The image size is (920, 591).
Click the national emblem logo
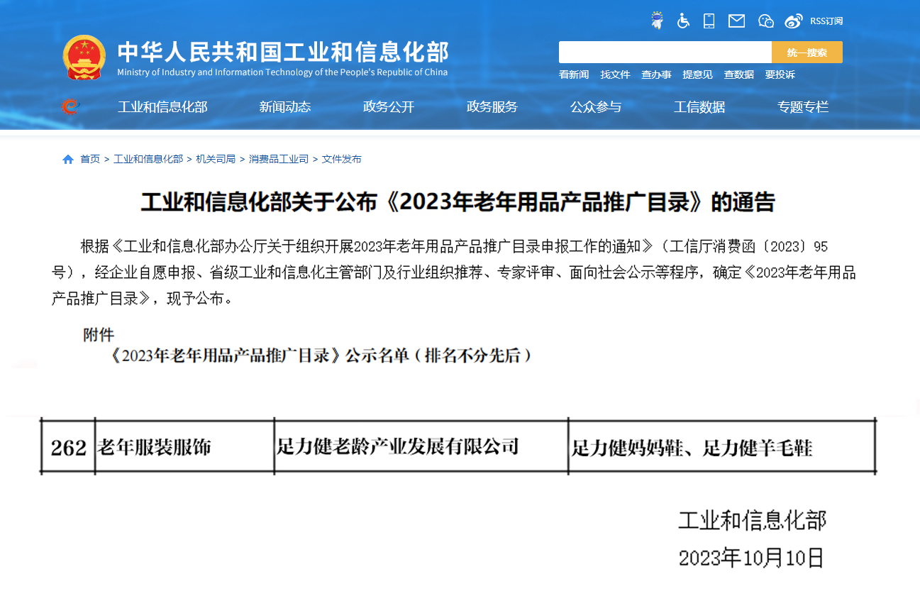tap(86, 57)
